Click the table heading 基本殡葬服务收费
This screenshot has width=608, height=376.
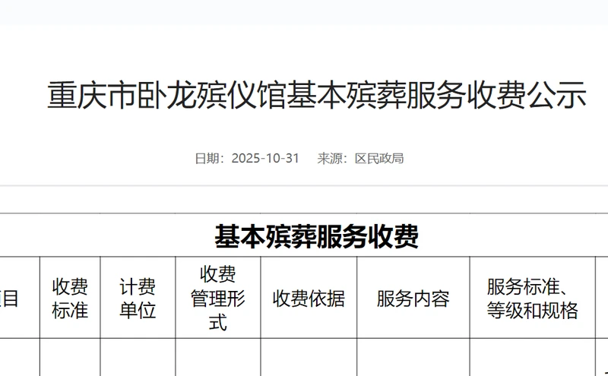(316, 237)
